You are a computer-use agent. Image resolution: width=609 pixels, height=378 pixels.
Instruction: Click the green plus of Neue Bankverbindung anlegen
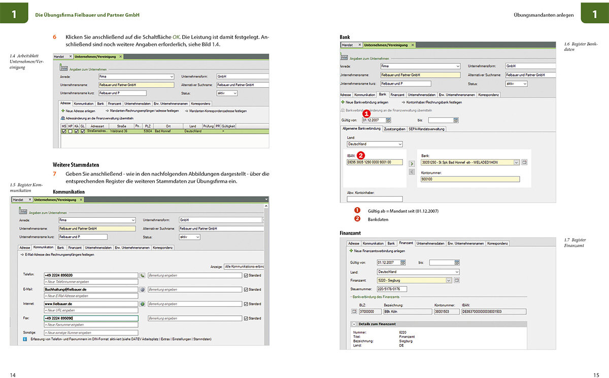[344, 102]
